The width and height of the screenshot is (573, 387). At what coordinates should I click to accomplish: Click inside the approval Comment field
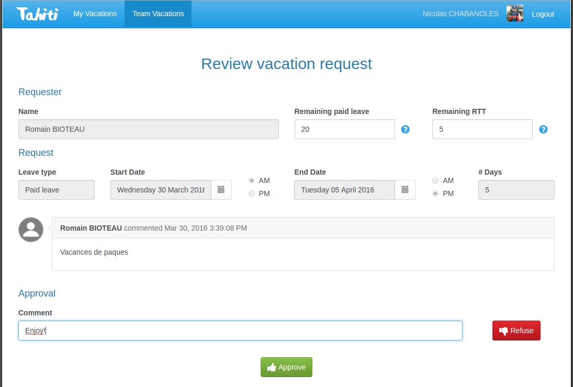240,330
